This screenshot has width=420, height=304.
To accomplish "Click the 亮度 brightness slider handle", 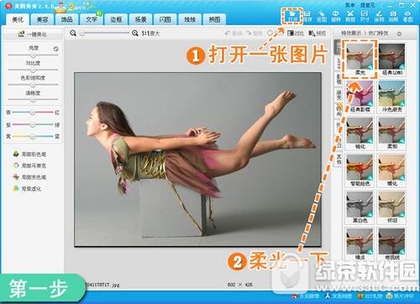I will point(33,55).
